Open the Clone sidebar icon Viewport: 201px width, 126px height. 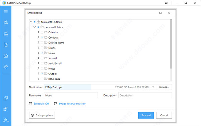tap(6, 98)
